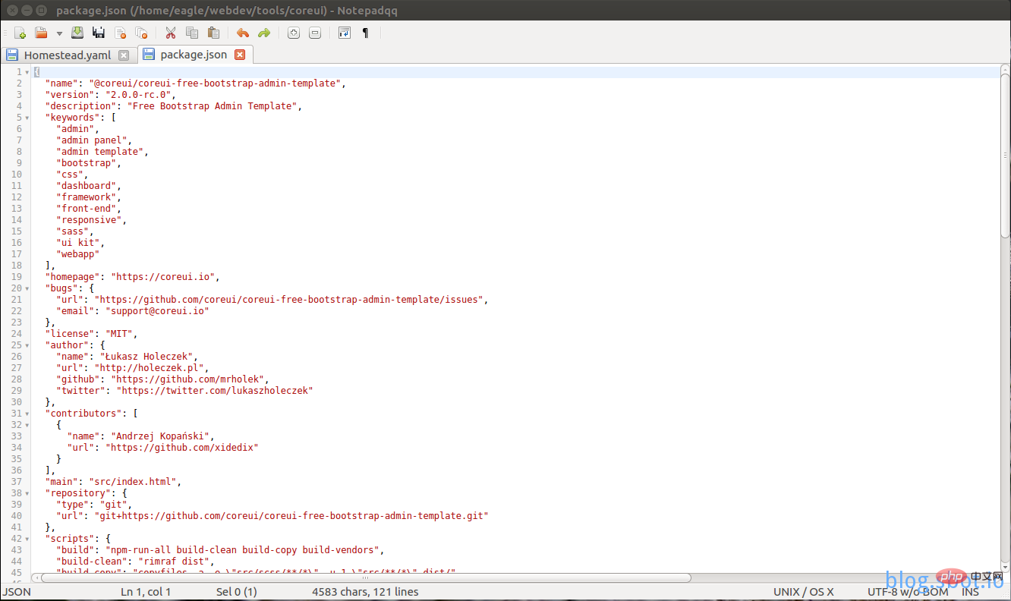This screenshot has width=1011, height=601.
Task: Toggle word wrap toolbar icon
Action: pyautogui.click(x=345, y=33)
